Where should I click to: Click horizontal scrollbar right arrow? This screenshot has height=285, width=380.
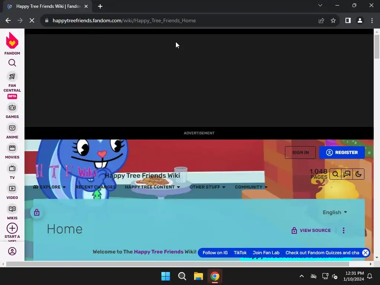[371, 264]
